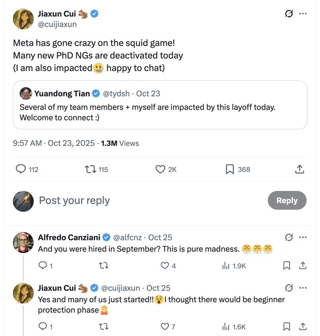
Task: Bookmark Alfredo Canziani's reply
Action: click(287, 266)
